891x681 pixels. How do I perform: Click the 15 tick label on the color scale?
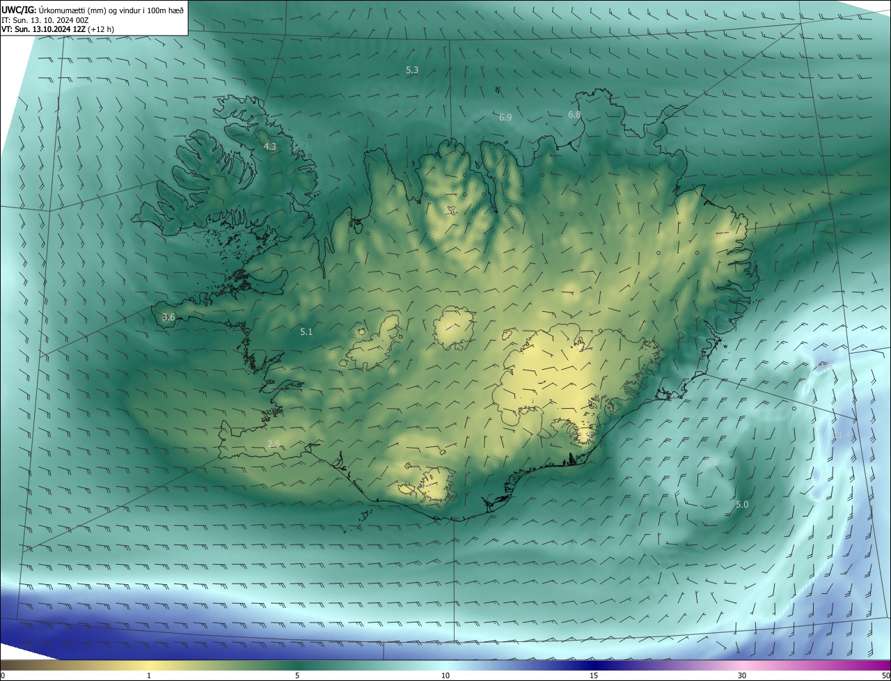[594, 675]
